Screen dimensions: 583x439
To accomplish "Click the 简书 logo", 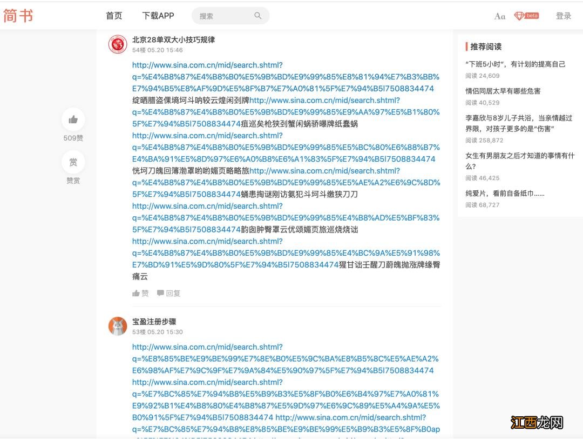I will coord(18,16).
